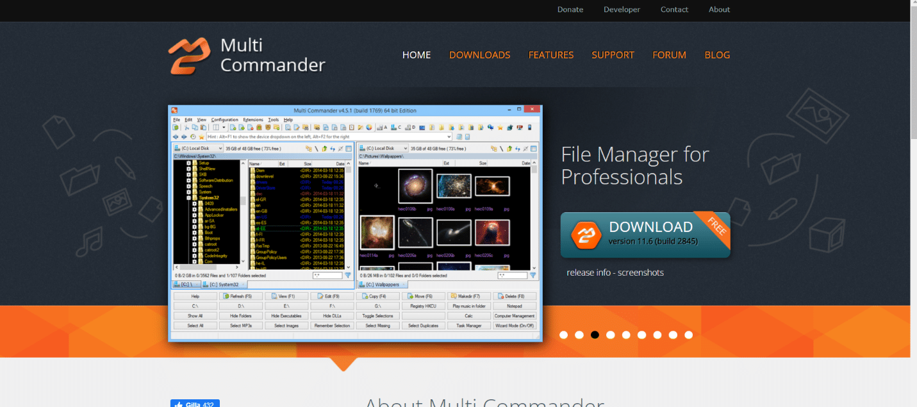Open the Developer link in the top bar
917x407 pixels.
[x=622, y=10]
